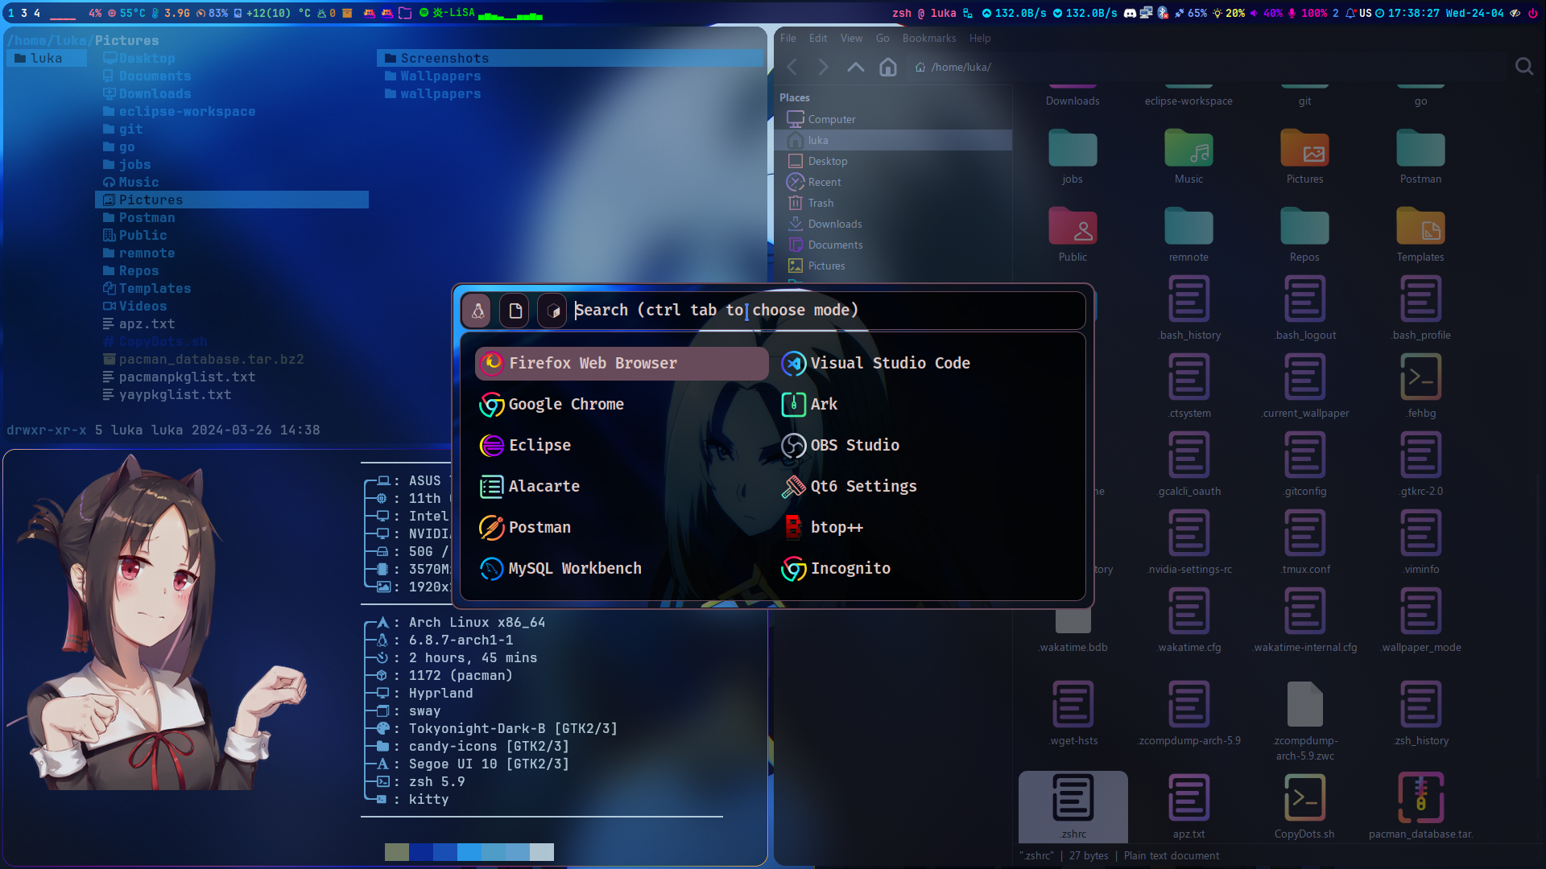Open Pictures in Places sidebar

click(x=893, y=266)
